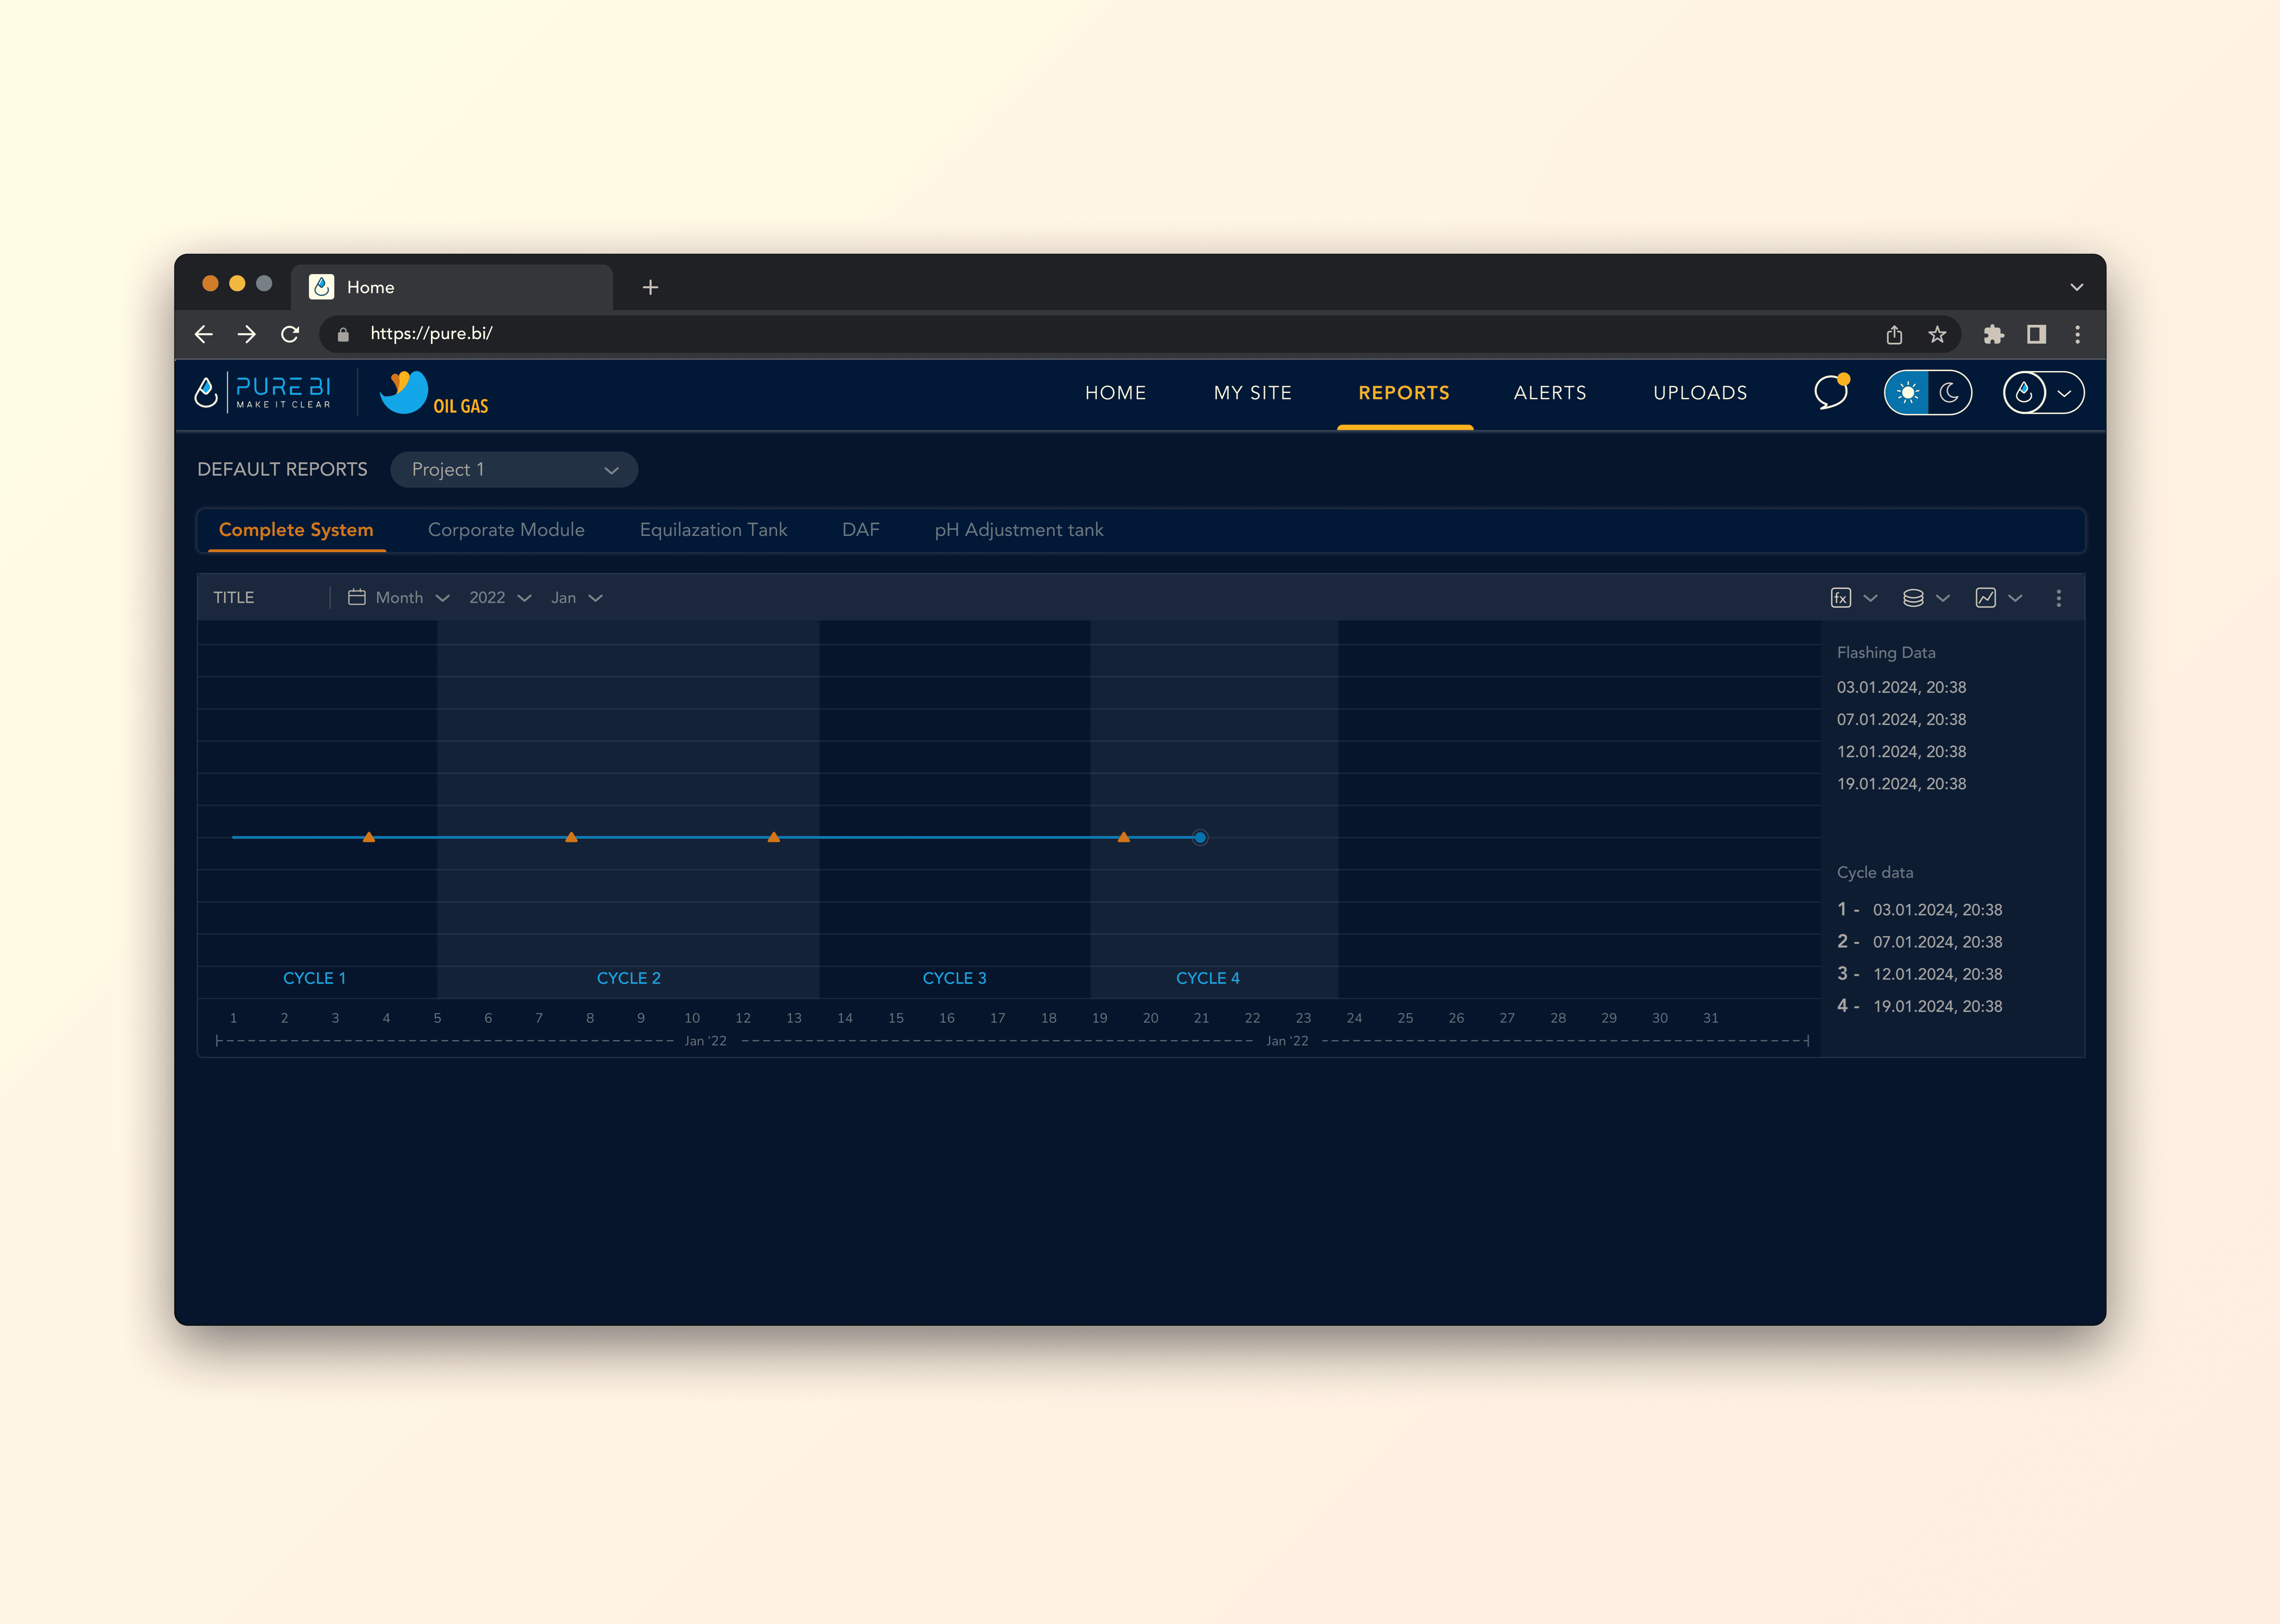
Task: Open the user profile dropdown
Action: 2043,392
